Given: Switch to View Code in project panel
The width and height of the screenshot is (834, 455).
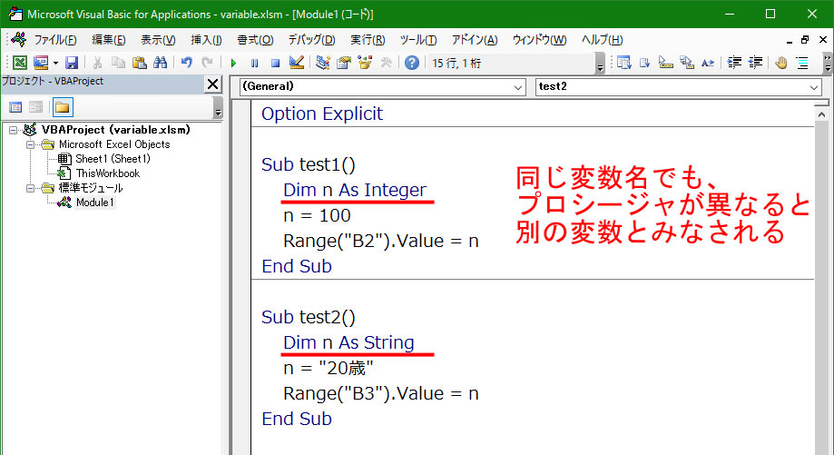Looking at the screenshot, I should coord(16,107).
